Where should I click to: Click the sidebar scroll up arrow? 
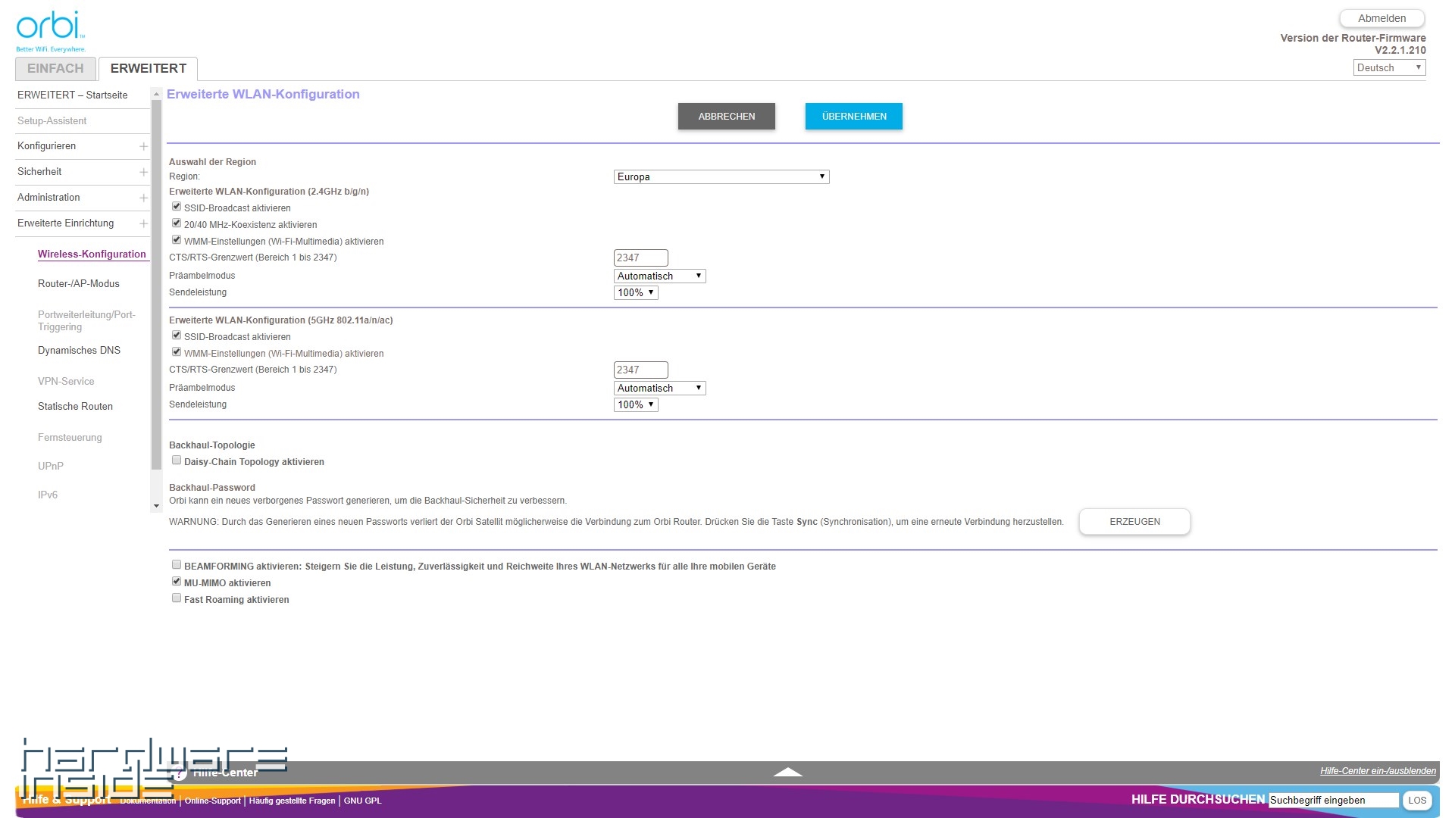[156, 94]
